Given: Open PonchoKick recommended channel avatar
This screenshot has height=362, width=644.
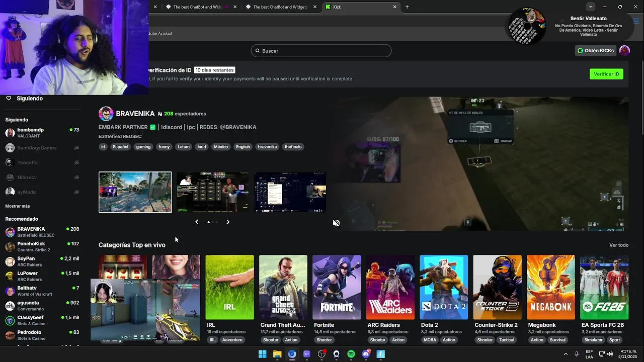Looking at the screenshot, I should (10, 246).
